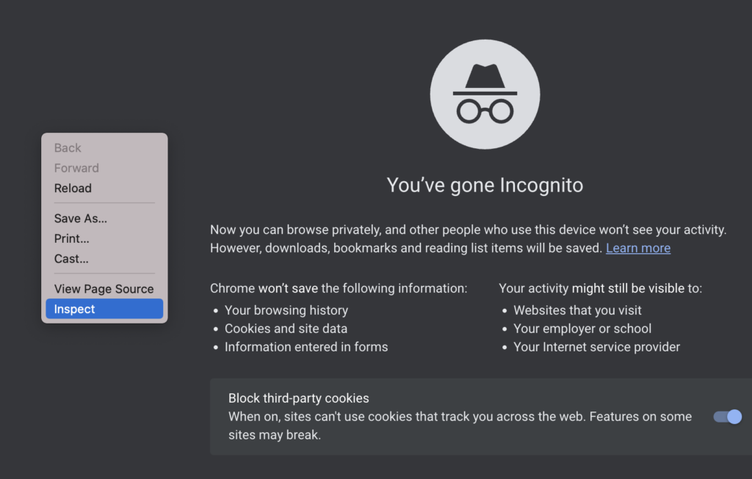Viewport: 752px width, 479px height.
Task: Click the Incognito hat and glasses icon
Action: point(485,95)
